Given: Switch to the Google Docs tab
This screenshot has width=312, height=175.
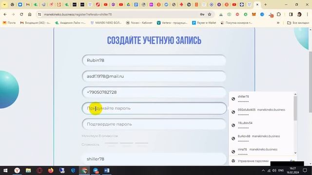Looking at the screenshot, I should tap(136, 4).
